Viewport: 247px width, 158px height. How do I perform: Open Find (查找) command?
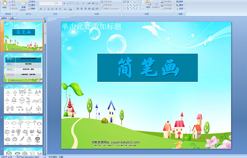[180, 1]
